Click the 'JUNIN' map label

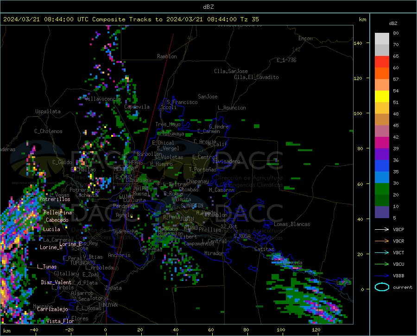187,219
